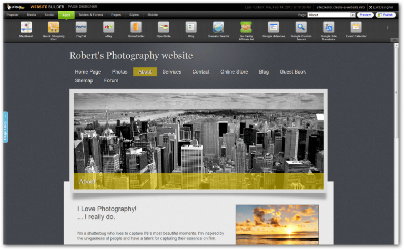Select the sunset photo thumbnail
Viewport: 404px width, 250px height.
(x=277, y=225)
